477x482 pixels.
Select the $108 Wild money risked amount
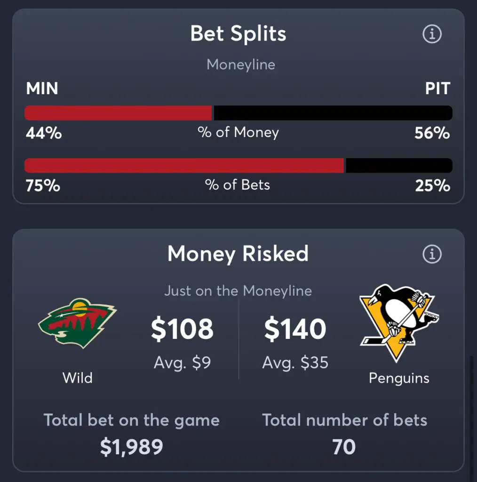[x=182, y=329]
